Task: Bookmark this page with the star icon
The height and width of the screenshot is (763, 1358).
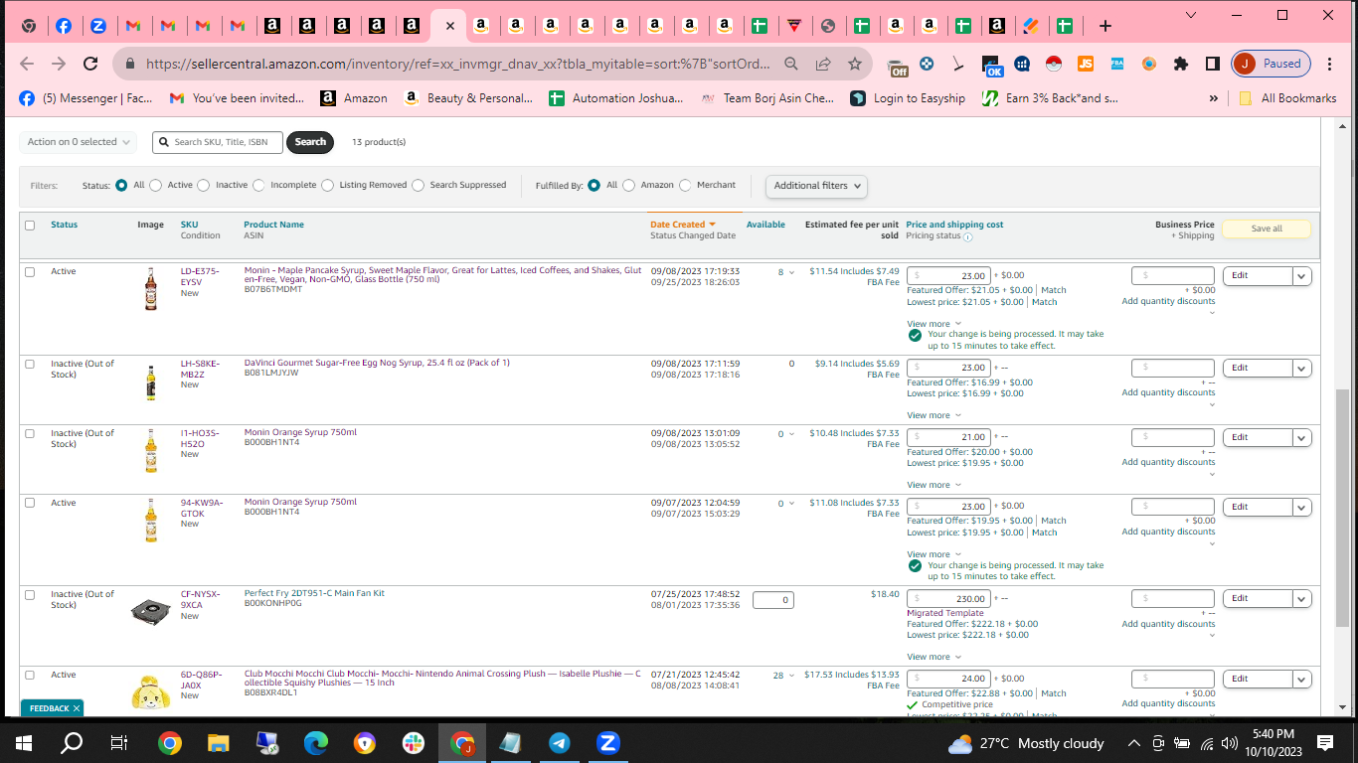Action: pyautogui.click(x=855, y=64)
